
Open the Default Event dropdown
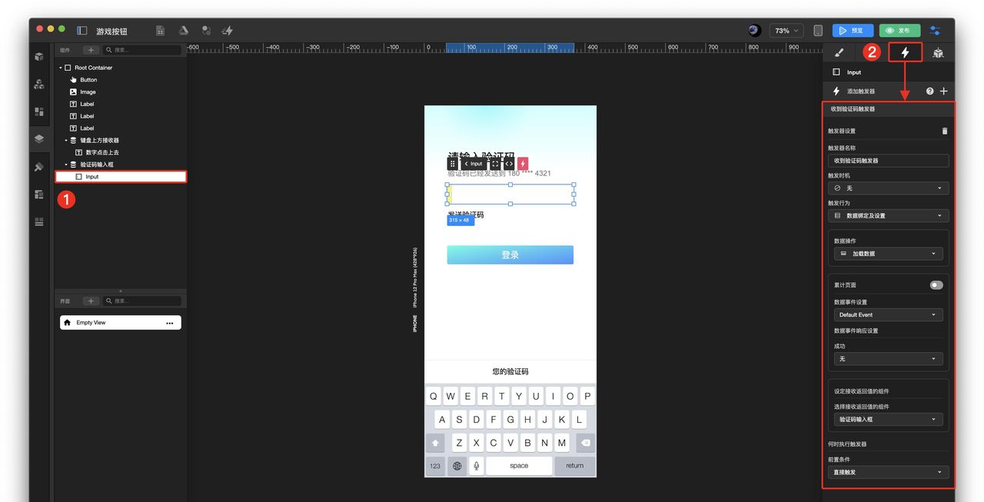889,315
